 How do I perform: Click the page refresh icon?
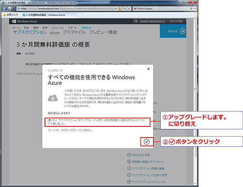[x=124, y=9]
